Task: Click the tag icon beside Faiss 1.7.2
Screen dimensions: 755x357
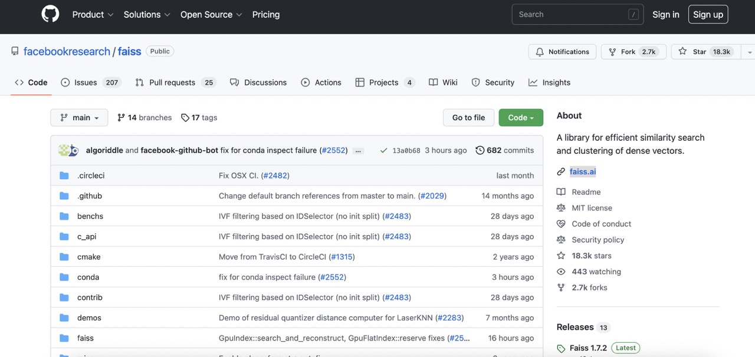Action: click(561, 348)
